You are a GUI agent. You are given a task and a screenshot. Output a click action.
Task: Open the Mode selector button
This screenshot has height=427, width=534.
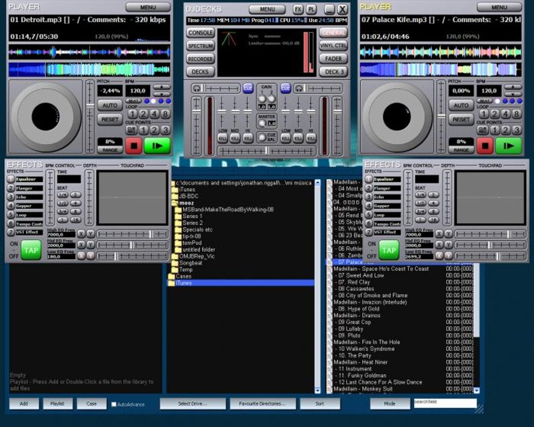[x=390, y=403]
